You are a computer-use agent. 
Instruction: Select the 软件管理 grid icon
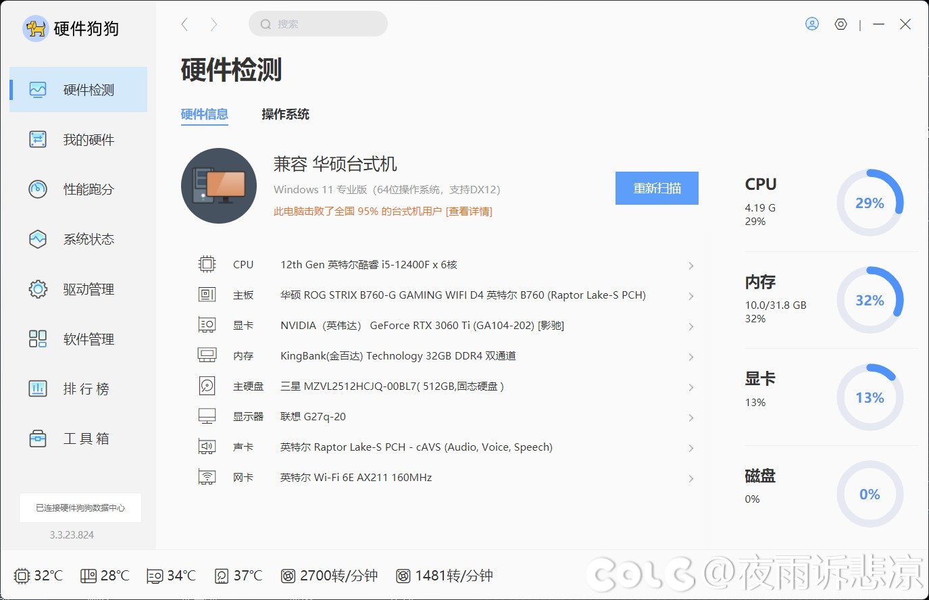click(38, 339)
